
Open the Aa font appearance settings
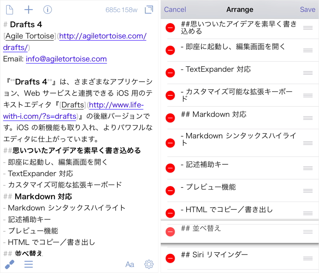click(x=130, y=264)
